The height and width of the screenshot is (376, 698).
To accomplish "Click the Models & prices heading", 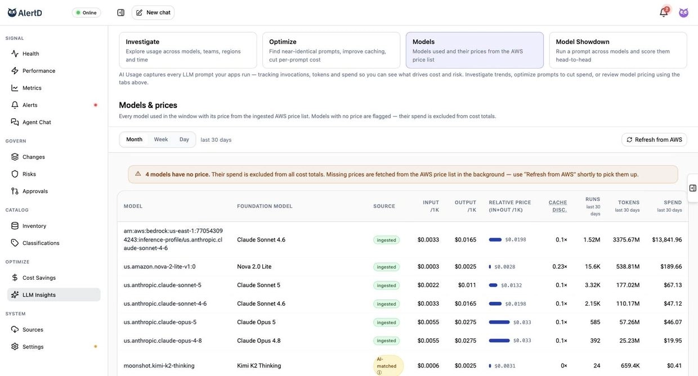I will tap(148, 105).
